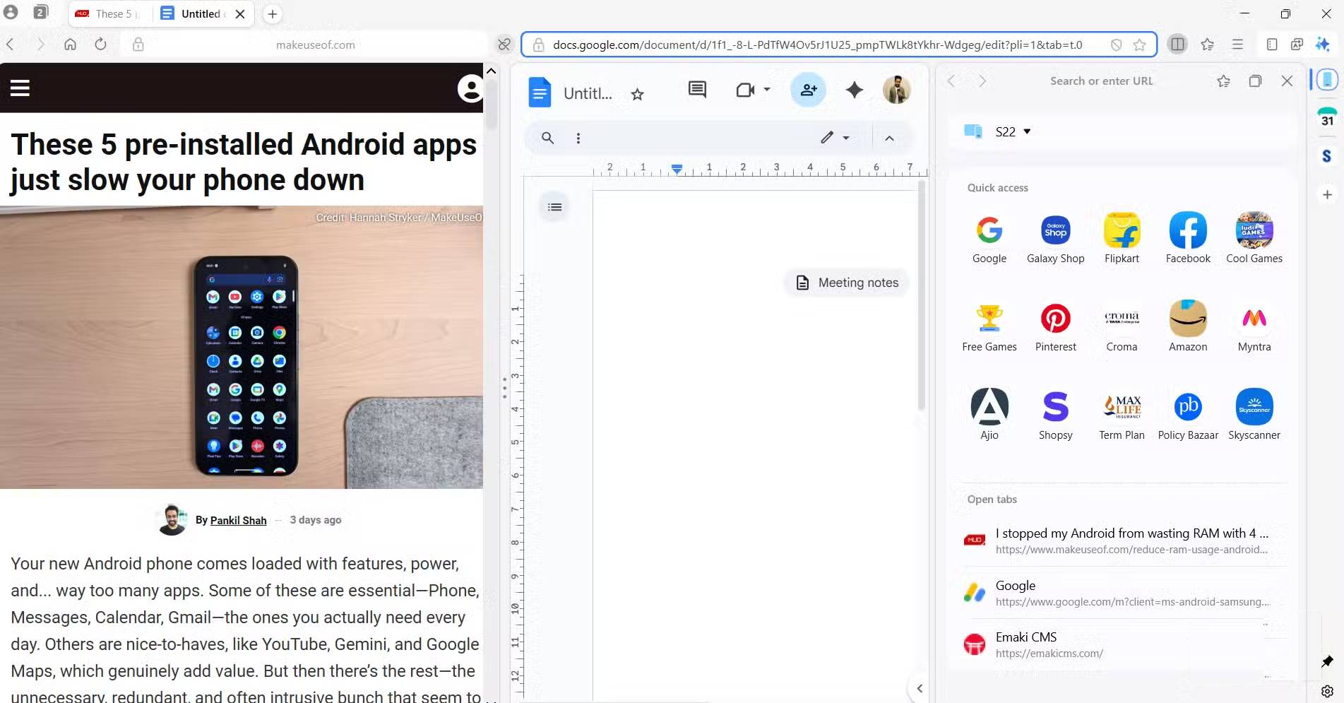The width and height of the screenshot is (1344, 703).
Task: Open the tabs view in phone panel
Action: pyautogui.click(x=1255, y=81)
